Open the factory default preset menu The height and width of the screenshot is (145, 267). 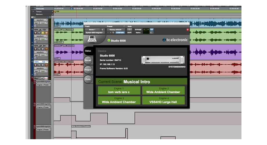tap(116, 30)
